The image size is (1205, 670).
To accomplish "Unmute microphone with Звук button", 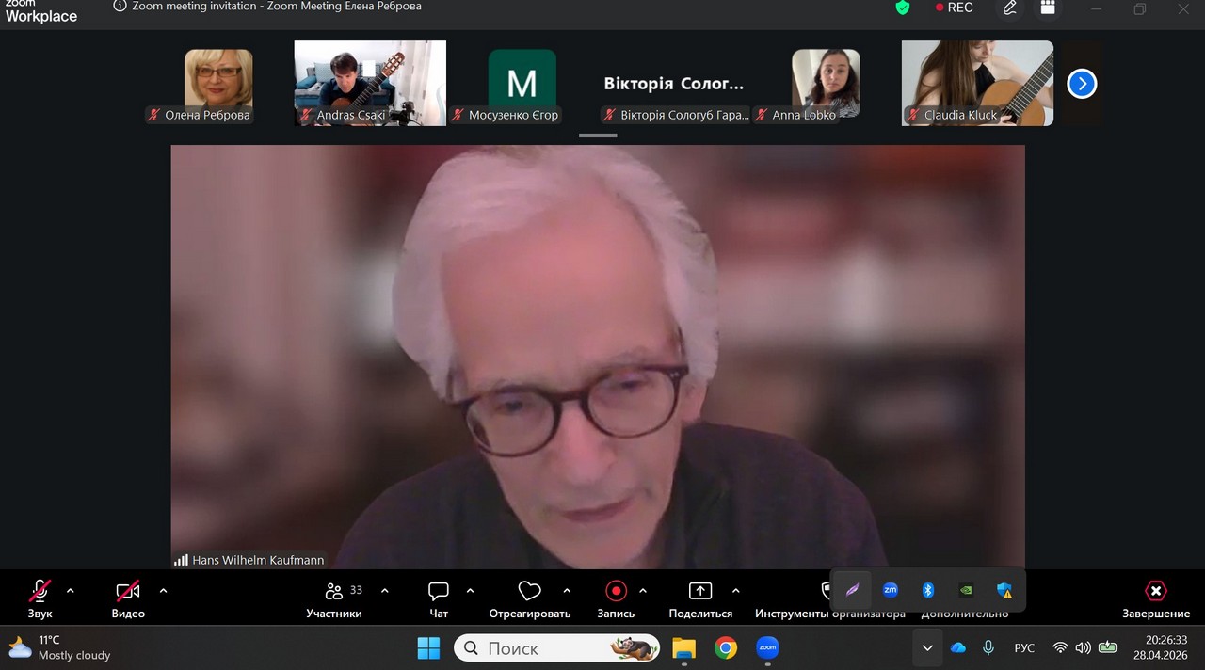I will pyautogui.click(x=40, y=598).
